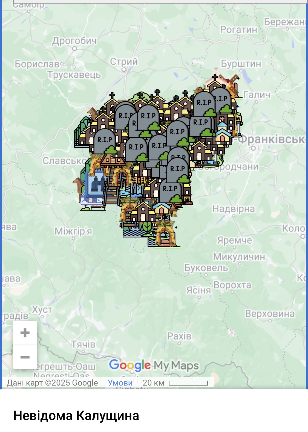Open the Умови terms link
Screen dimensions: 308x432
(120, 383)
